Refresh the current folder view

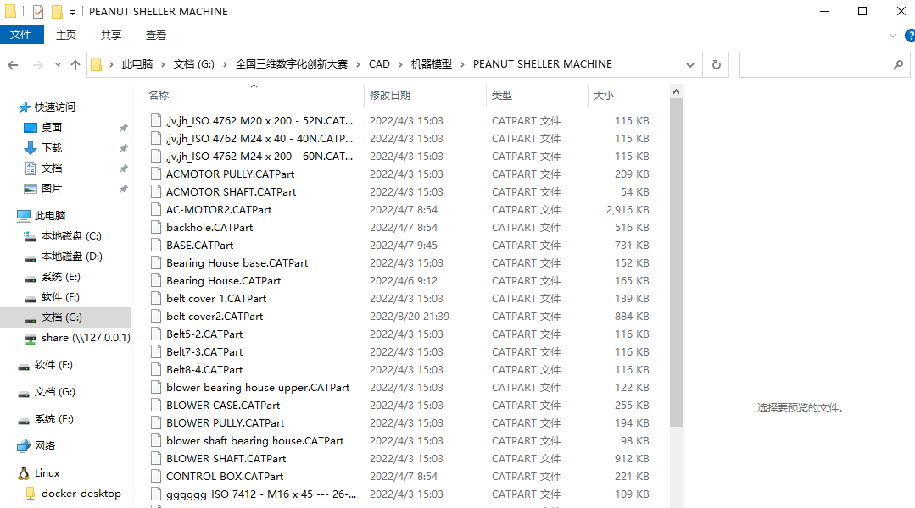click(716, 64)
